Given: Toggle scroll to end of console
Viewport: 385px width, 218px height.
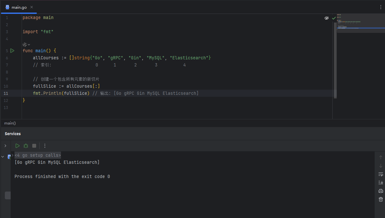Looking at the screenshot, I should pos(381,183).
